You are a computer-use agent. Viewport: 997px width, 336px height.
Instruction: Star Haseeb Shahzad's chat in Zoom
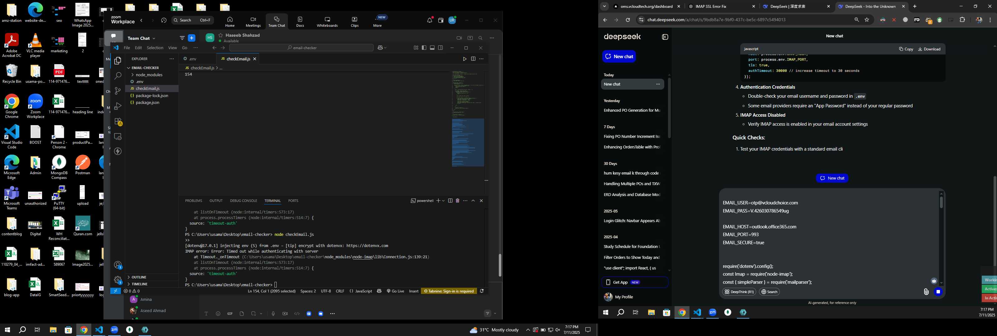(221, 35)
